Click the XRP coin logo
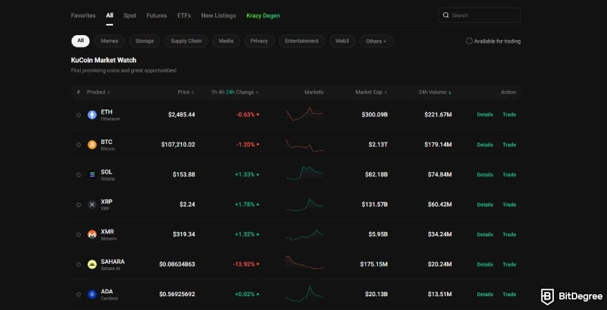The height and width of the screenshot is (310, 607). (x=92, y=205)
